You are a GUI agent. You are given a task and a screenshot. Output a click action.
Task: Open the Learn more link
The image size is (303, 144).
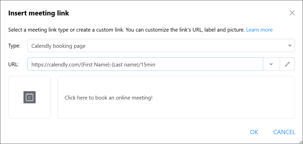click(259, 30)
